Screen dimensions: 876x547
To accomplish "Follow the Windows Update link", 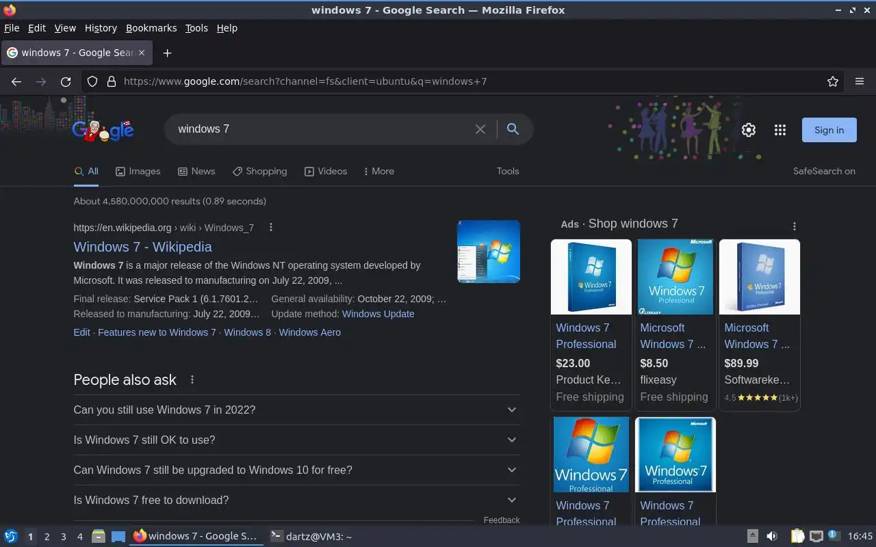I will pos(378,314).
